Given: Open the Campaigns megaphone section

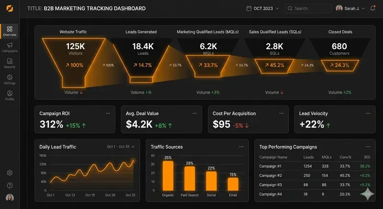Looking at the screenshot, I should (x=10, y=47).
